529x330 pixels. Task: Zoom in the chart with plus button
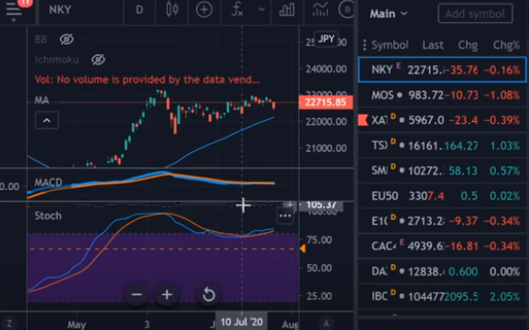167,294
